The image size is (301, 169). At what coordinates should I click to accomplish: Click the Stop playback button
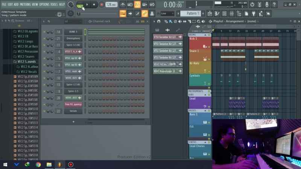pyautogui.click(x=94, y=5)
